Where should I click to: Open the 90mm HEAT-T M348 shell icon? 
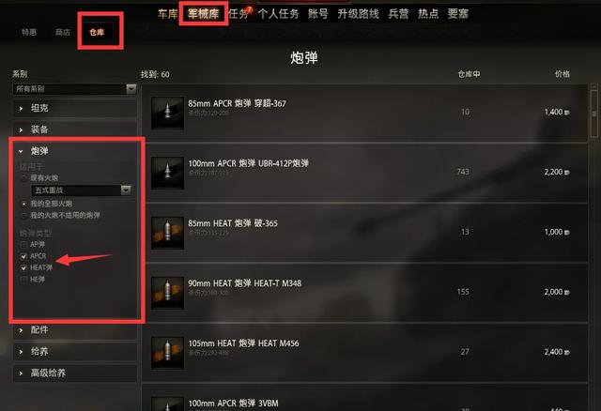pos(167,293)
